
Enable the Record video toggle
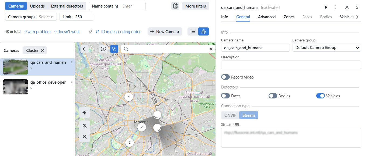pyautogui.click(x=225, y=77)
